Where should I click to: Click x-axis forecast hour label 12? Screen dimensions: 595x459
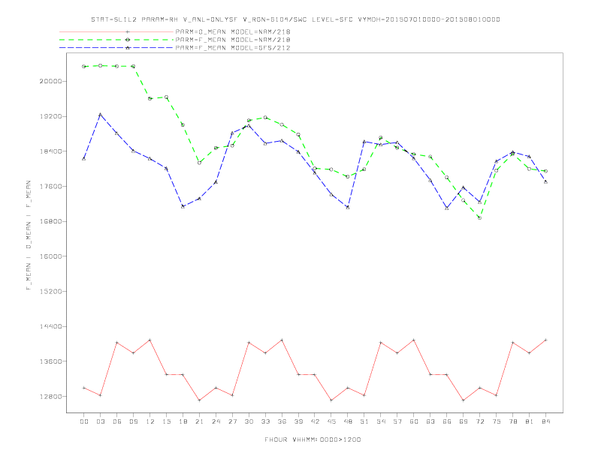[x=150, y=421]
